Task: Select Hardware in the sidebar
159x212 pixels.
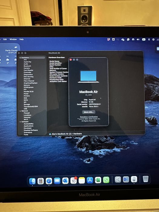Action: click(x=32, y=58)
